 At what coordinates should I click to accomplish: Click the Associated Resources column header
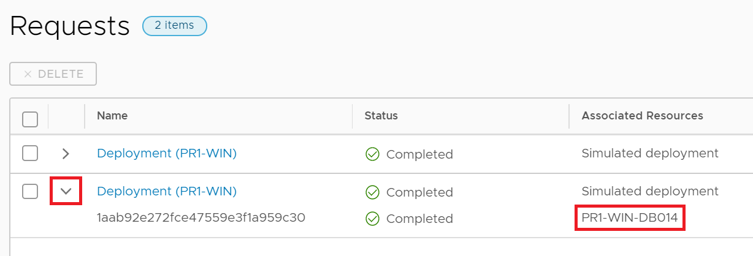(x=642, y=116)
